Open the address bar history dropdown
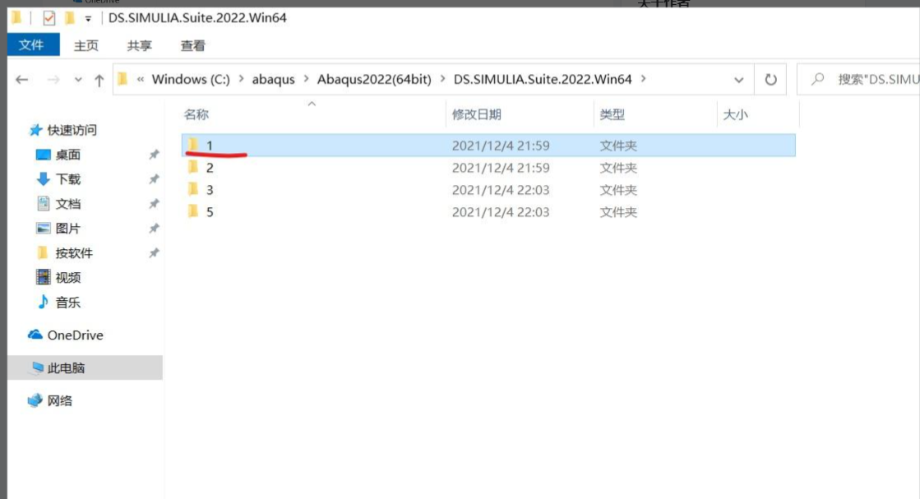Image resolution: width=920 pixels, height=499 pixels. [738, 80]
